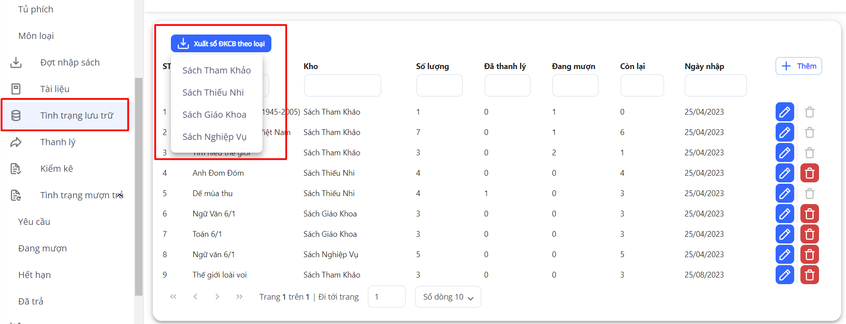846x324 pixels.
Task: Click the Thêm button
Action: pyautogui.click(x=798, y=66)
